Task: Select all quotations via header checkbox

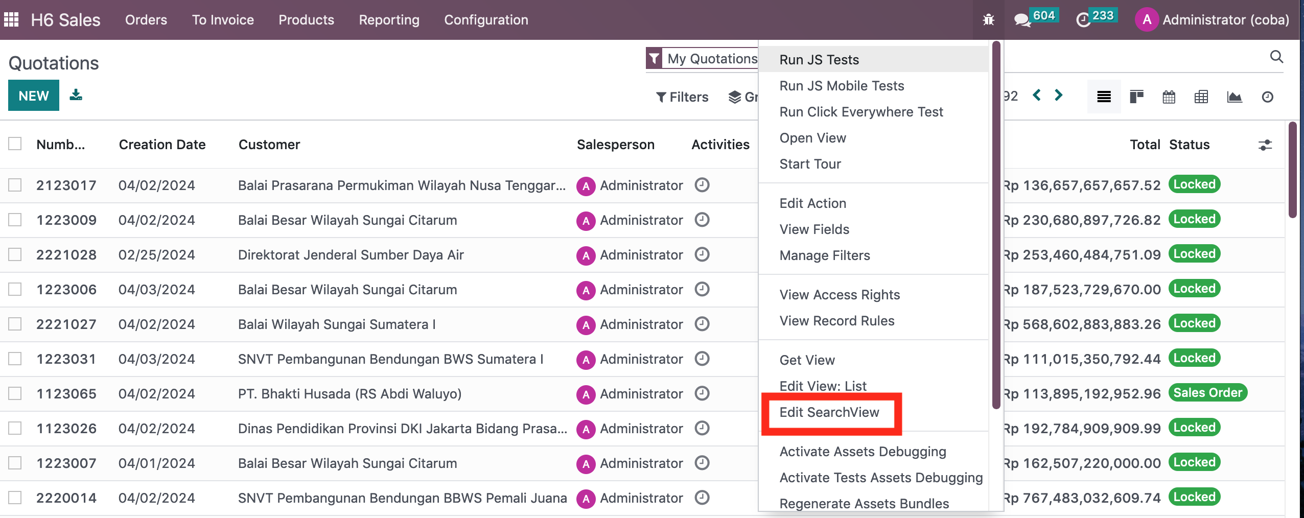Action: 15,144
